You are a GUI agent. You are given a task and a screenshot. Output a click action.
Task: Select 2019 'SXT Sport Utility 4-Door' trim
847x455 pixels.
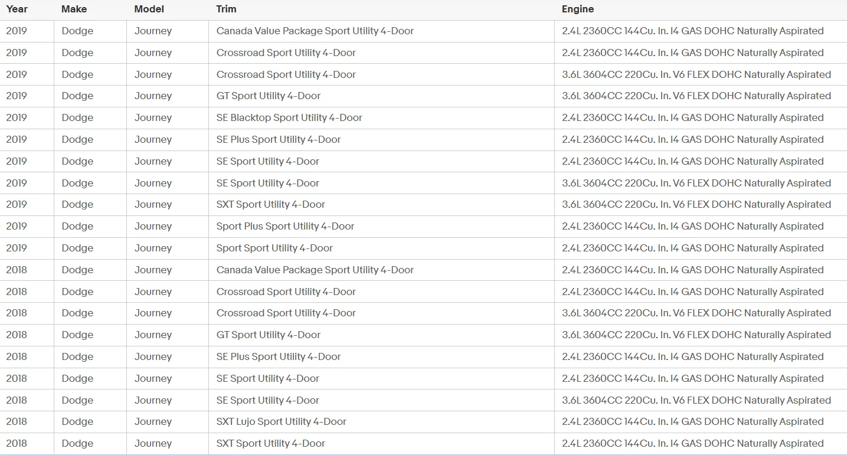(271, 204)
